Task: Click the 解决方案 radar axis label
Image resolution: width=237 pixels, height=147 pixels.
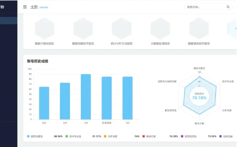Action: point(199,124)
